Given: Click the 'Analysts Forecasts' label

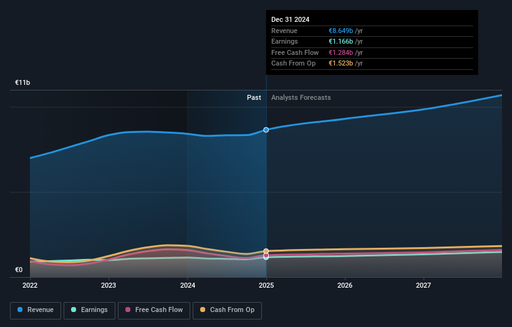Looking at the screenshot, I should 301,98.
